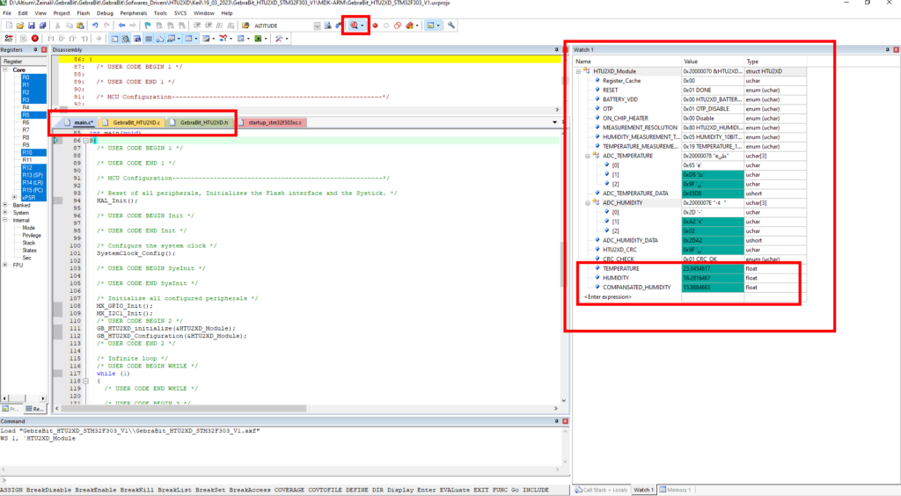The image size is (901, 496).
Task: Select the HUMIDITY value 16.2816467
Action: (713, 278)
